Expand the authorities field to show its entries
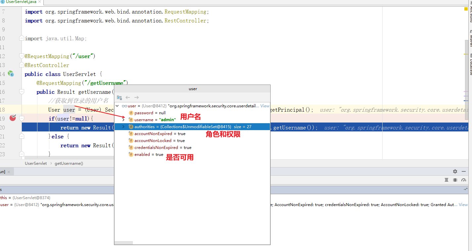Image resolution: width=472 pixels, height=251 pixels. pyautogui.click(x=123, y=127)
